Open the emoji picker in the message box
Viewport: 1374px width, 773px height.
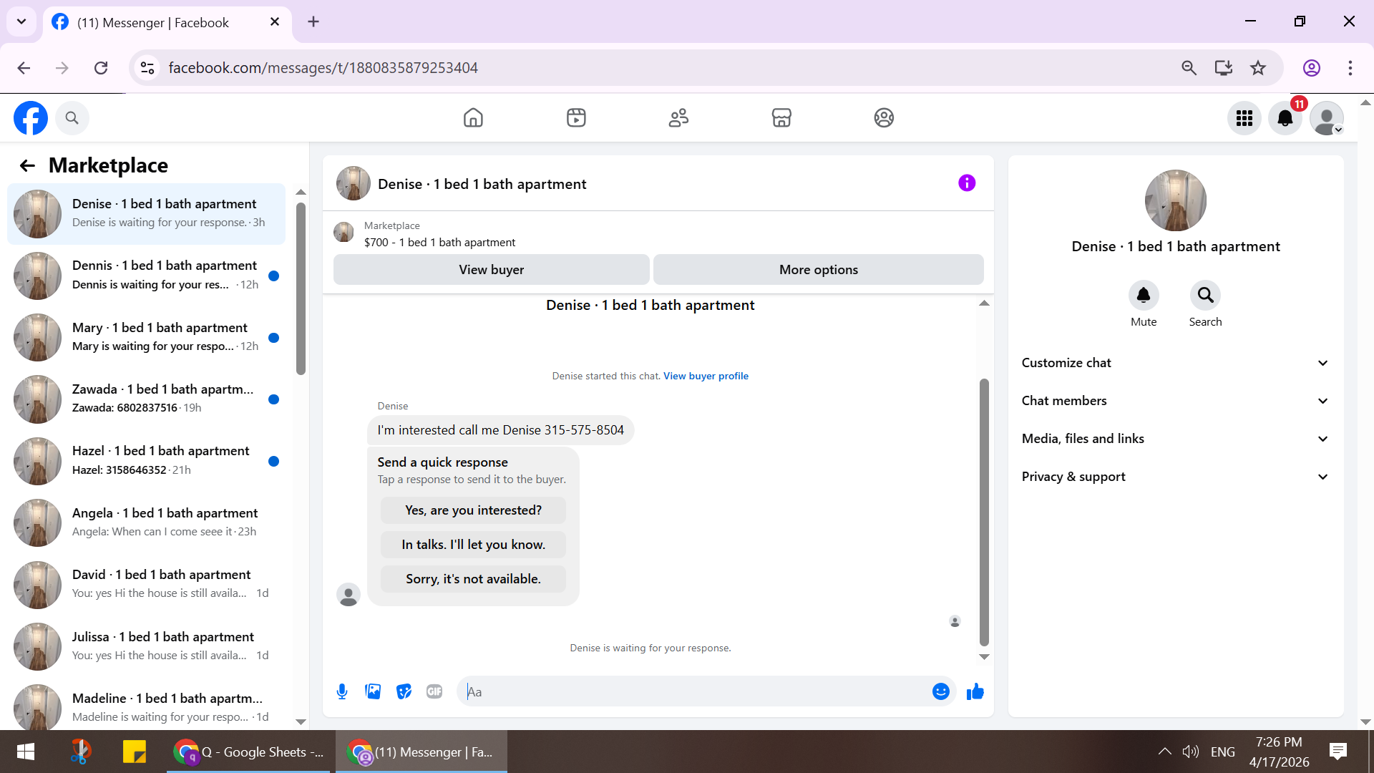(940, 691)
